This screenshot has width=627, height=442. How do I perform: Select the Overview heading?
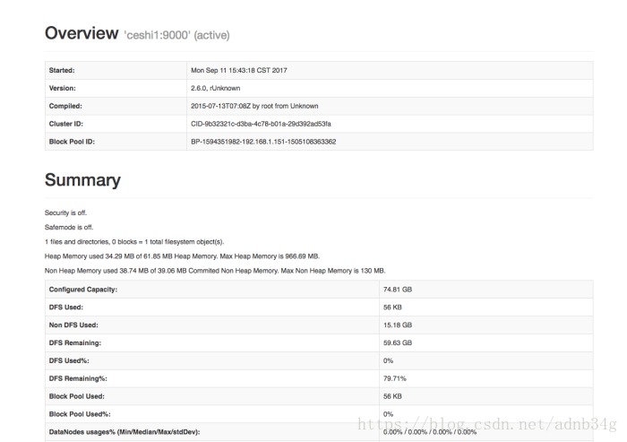[x=82, y=33]
